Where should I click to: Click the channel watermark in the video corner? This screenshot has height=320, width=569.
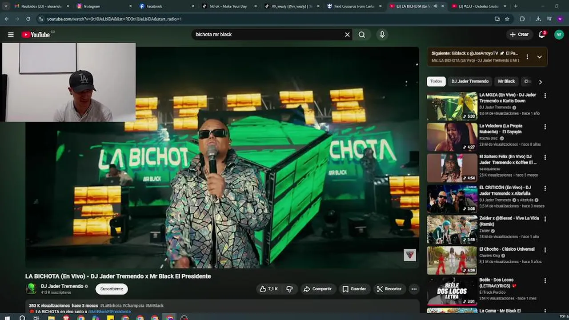click(x=409, y=255)
